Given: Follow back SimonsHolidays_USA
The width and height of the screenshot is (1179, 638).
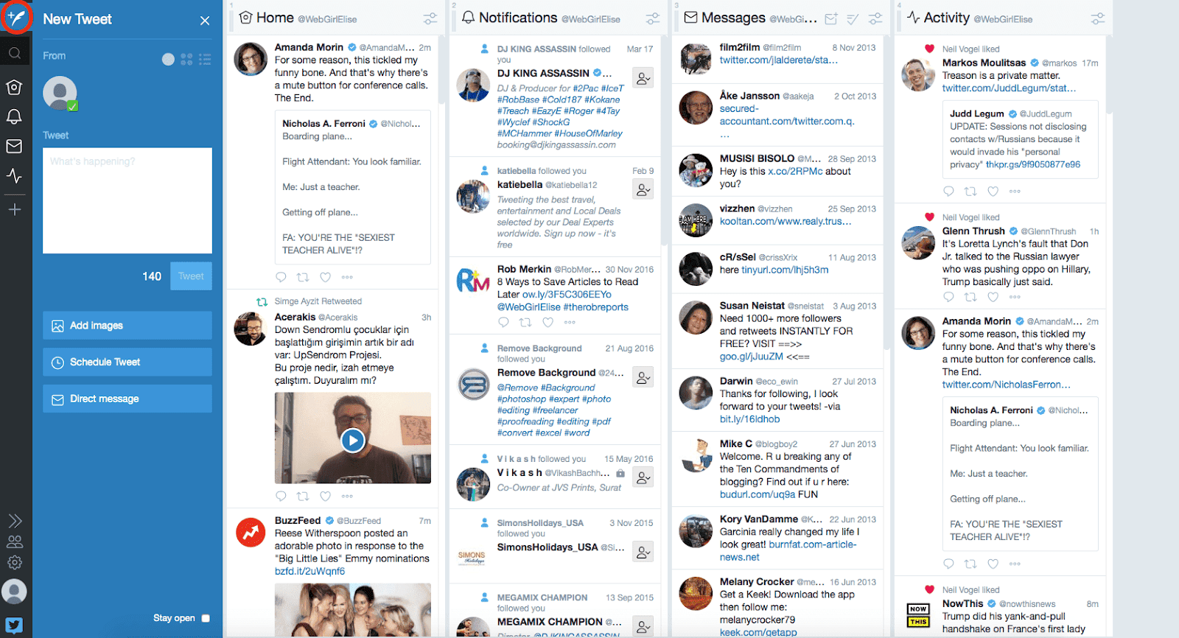Looking at the screenshot, I should (x=643, y=552).
